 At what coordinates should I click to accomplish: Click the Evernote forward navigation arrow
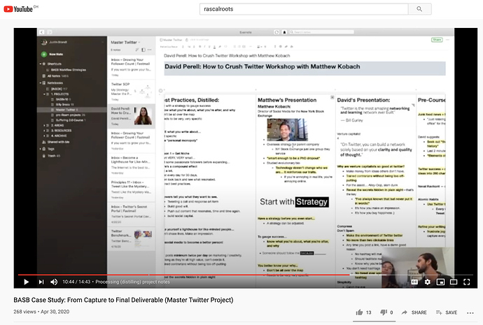49,32
